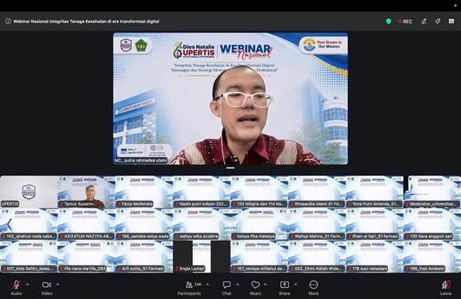Click the Arfi sutila_S1 Farmasi name label
461x299 pixels.
coord(141,269)
